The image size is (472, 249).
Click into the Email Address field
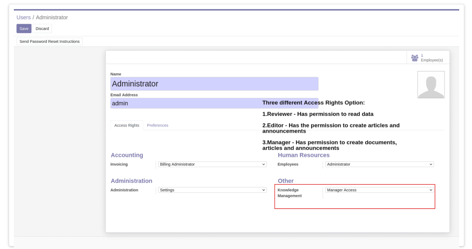pos(214,103)
